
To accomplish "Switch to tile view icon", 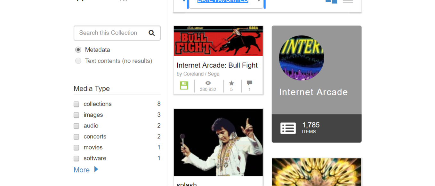I will (x=331, y=1).
